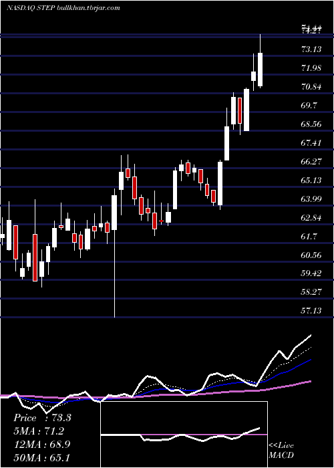Screen dimensions: 334x468
Task: Click the 70.84 price axis label
Action: (312, 87)
